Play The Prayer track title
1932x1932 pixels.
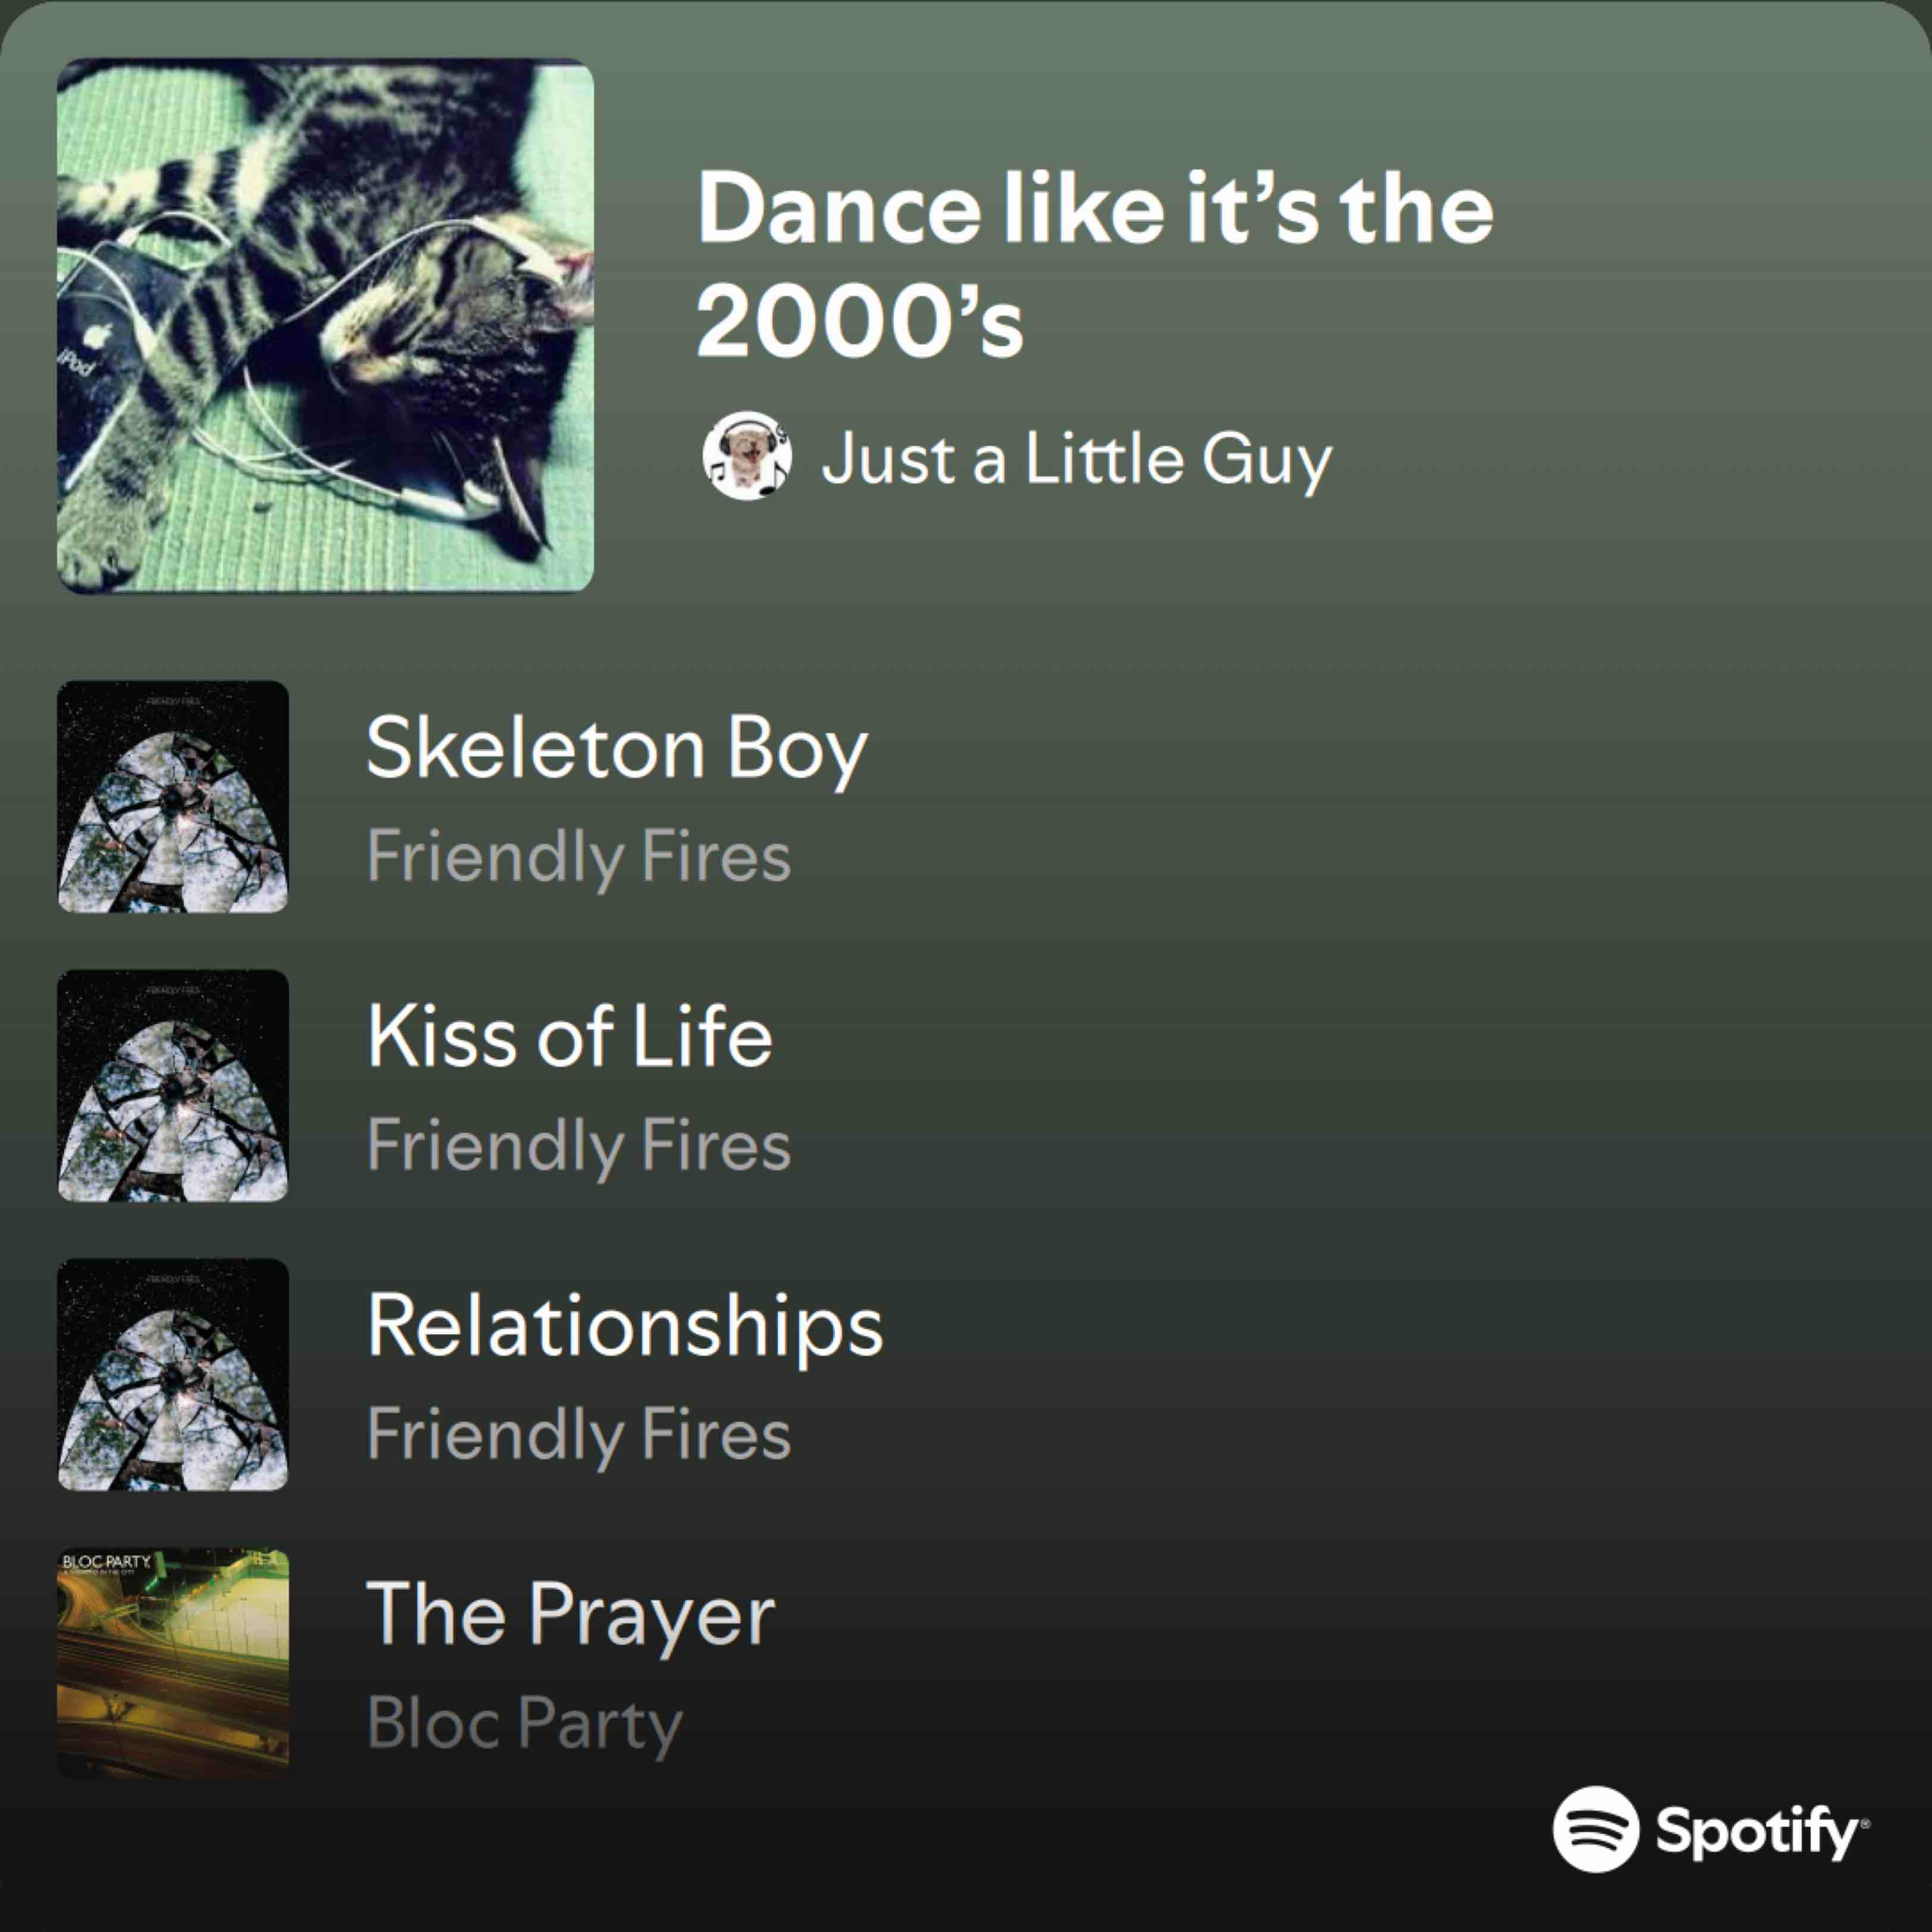pyautogui.click(x=570, y=1613)
